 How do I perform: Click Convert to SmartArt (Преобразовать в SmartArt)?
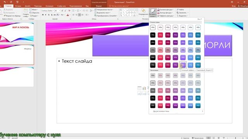click(106, 16)
